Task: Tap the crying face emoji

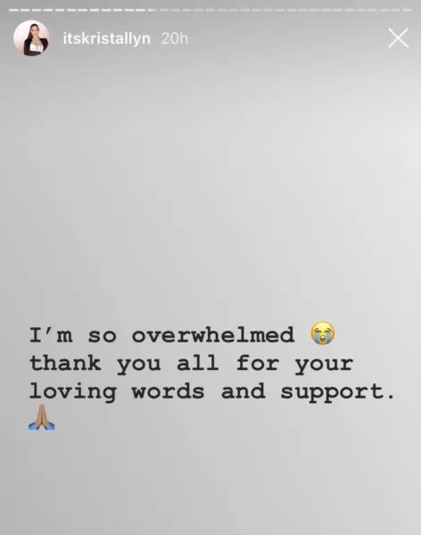Action: click(x=323, y=333)
